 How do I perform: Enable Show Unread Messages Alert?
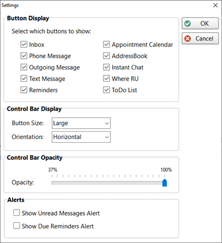[x=17, y=213]
